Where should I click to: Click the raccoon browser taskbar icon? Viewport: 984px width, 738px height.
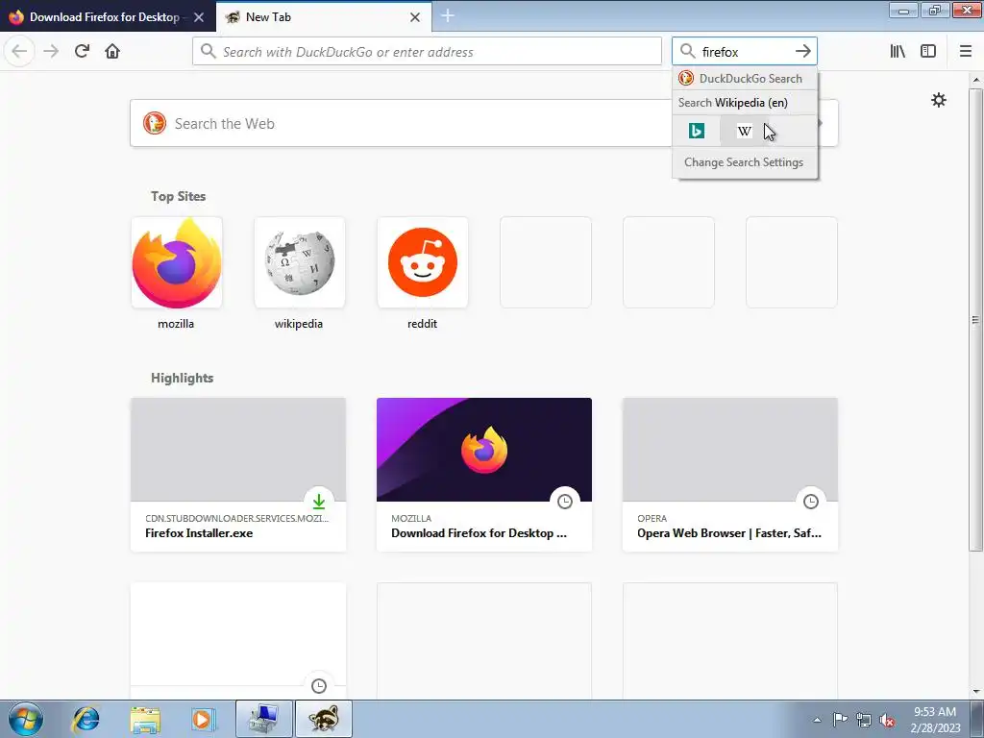[x=324, y=719]
